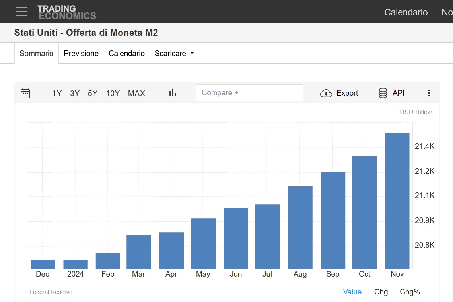
Task: Open the calendar date range picker
Action: pyautogui.click(x=25, y=93)
